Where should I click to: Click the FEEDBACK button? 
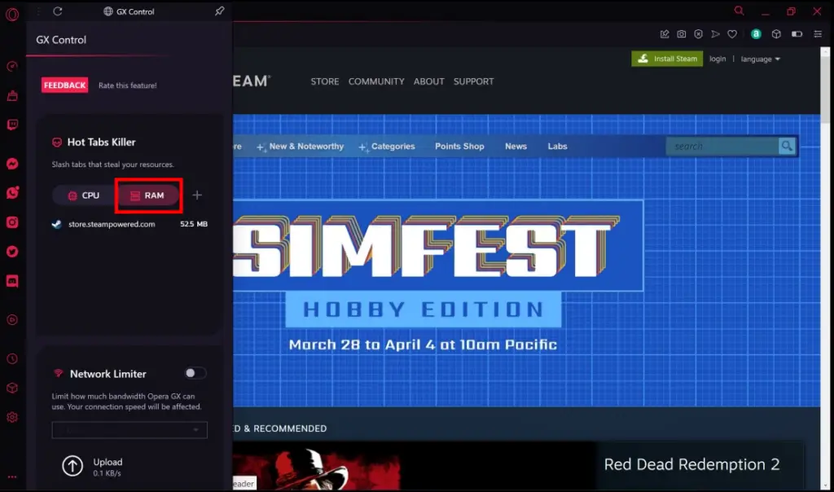click(x=64, y=85)
